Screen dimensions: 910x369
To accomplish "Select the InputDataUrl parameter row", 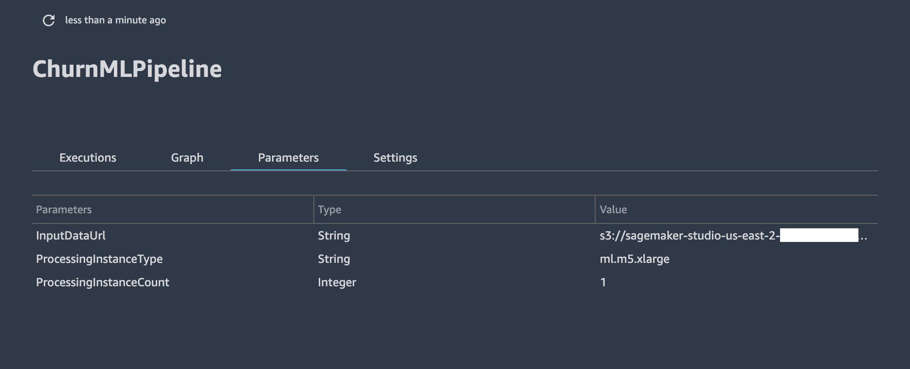I will pos(455,236).
